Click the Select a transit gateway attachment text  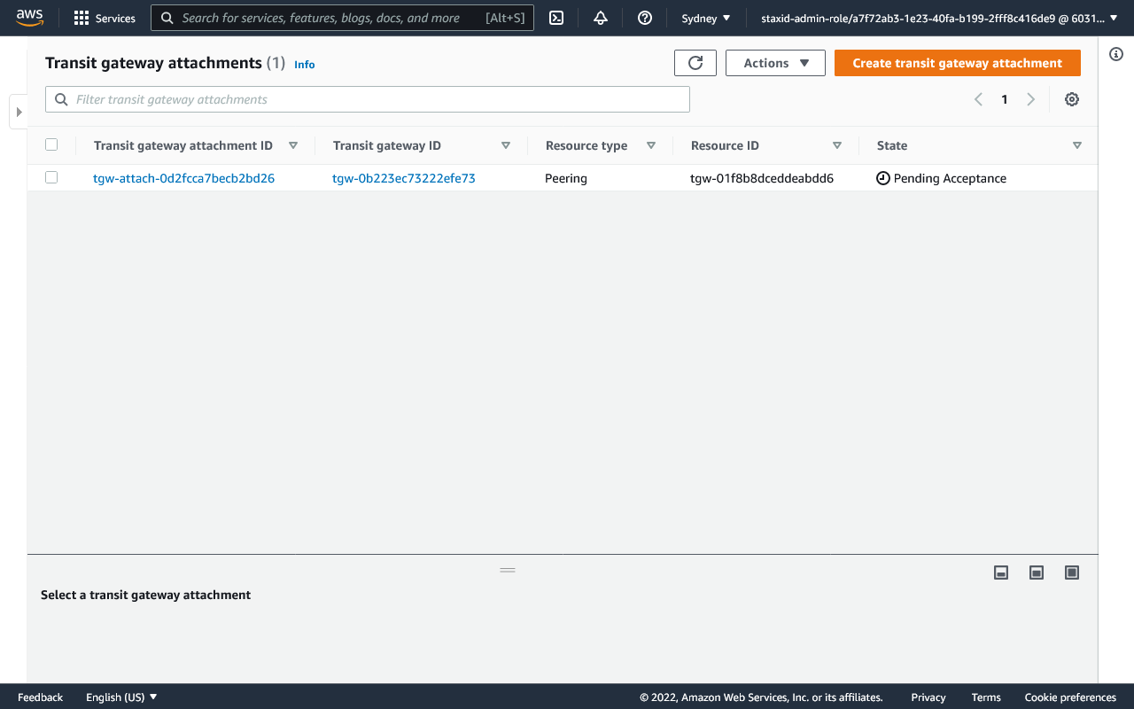tap(146, 595)
